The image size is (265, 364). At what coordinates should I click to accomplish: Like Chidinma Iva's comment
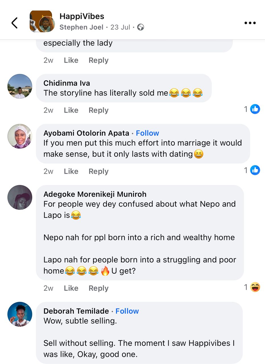click(71, 110)
